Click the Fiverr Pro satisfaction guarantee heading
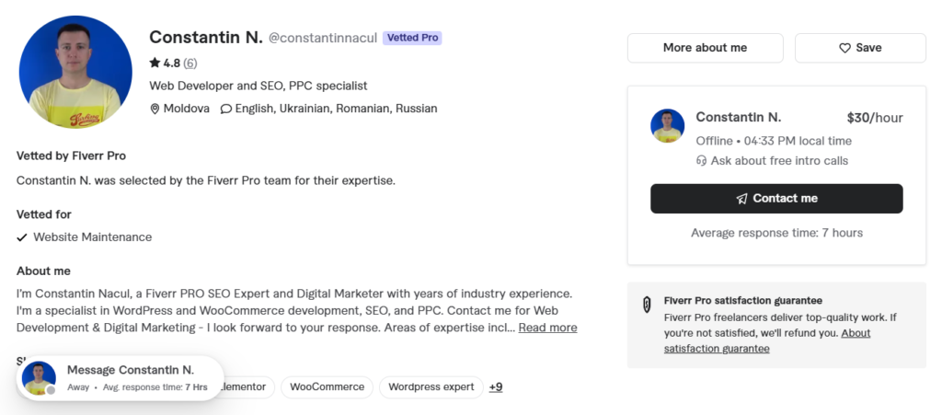 click(x=743, y=301)
